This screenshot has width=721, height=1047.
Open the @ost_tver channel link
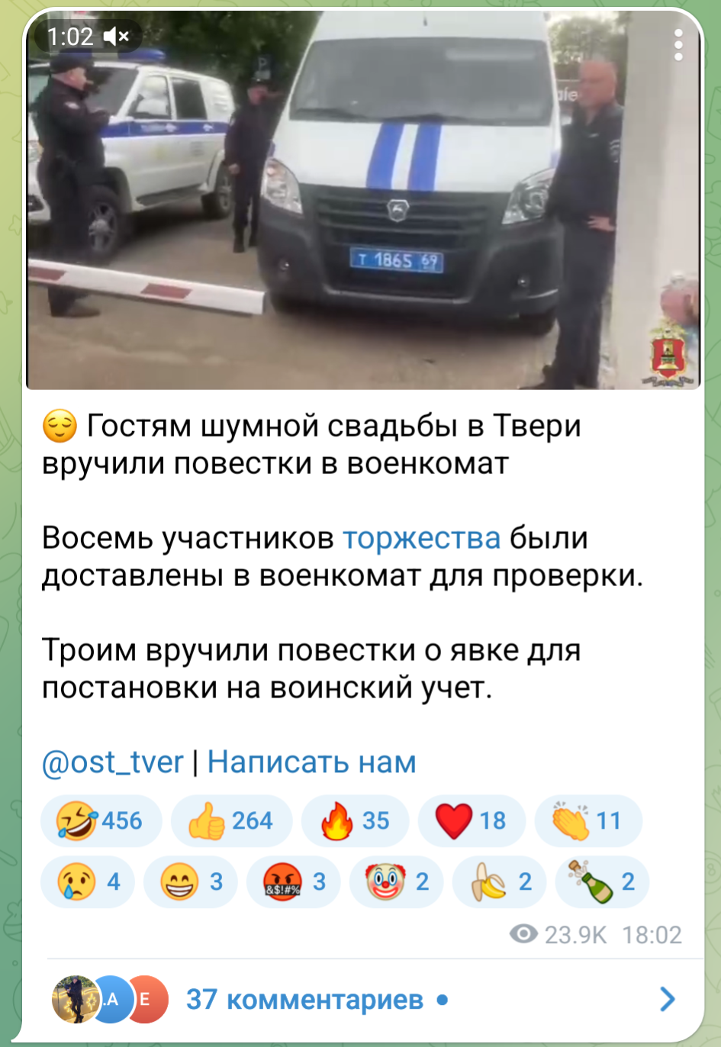coord(112,762)
